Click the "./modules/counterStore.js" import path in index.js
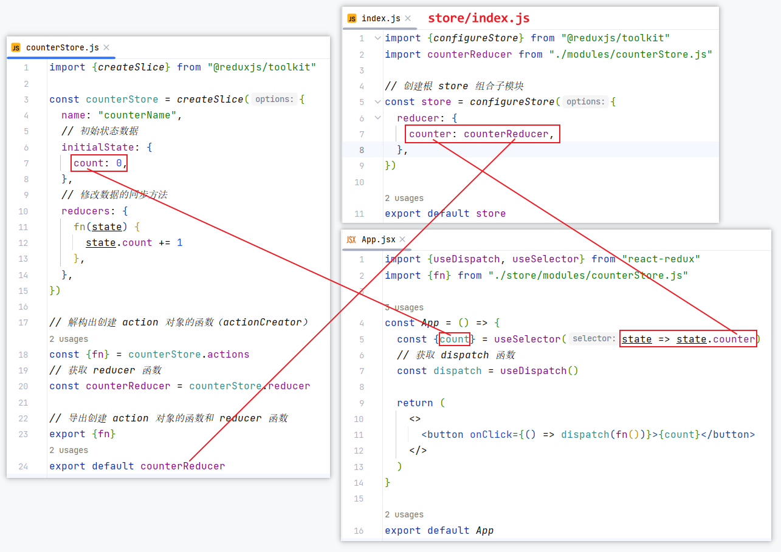 point(630,55)
